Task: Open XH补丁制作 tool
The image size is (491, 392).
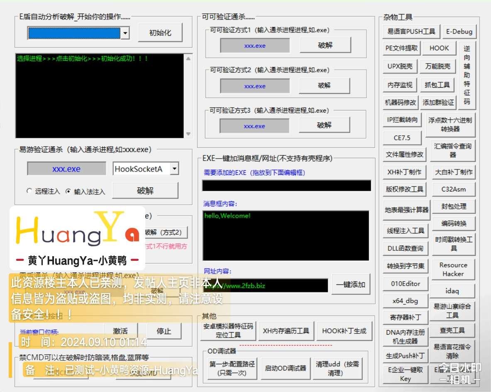Action: (404, 172)
